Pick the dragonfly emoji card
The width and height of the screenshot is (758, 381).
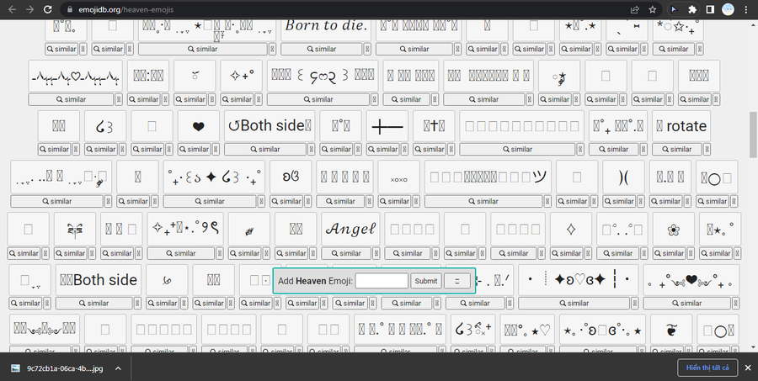(75, 229)
